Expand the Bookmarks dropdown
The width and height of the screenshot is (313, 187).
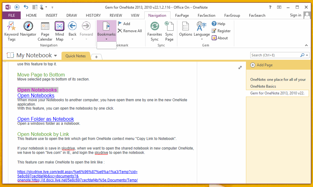106,39
